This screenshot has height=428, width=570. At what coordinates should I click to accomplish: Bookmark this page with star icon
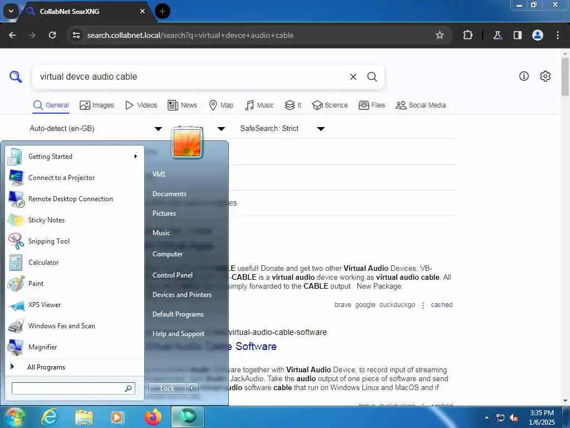coord(440,35)
